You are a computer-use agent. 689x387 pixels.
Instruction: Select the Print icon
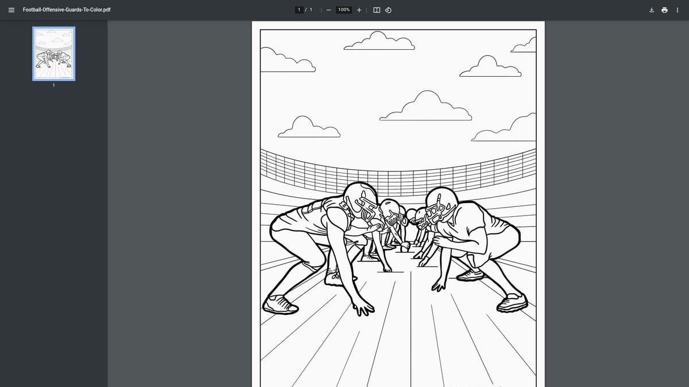click(x=664, y=10)
